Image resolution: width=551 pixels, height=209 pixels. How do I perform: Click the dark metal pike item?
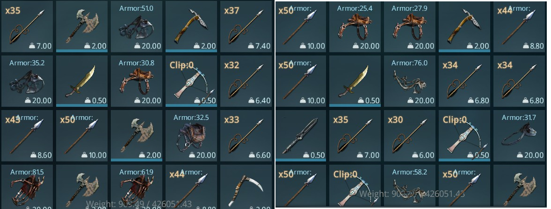[x=300, y=136]
